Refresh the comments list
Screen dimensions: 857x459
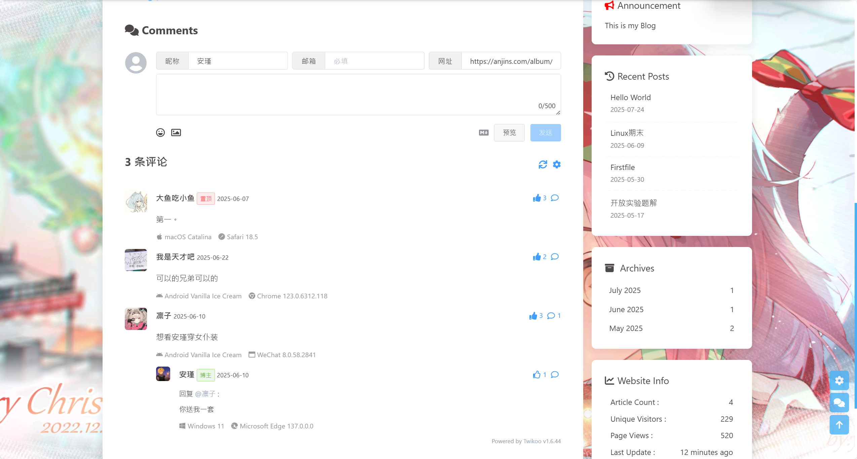click(543, 165)
